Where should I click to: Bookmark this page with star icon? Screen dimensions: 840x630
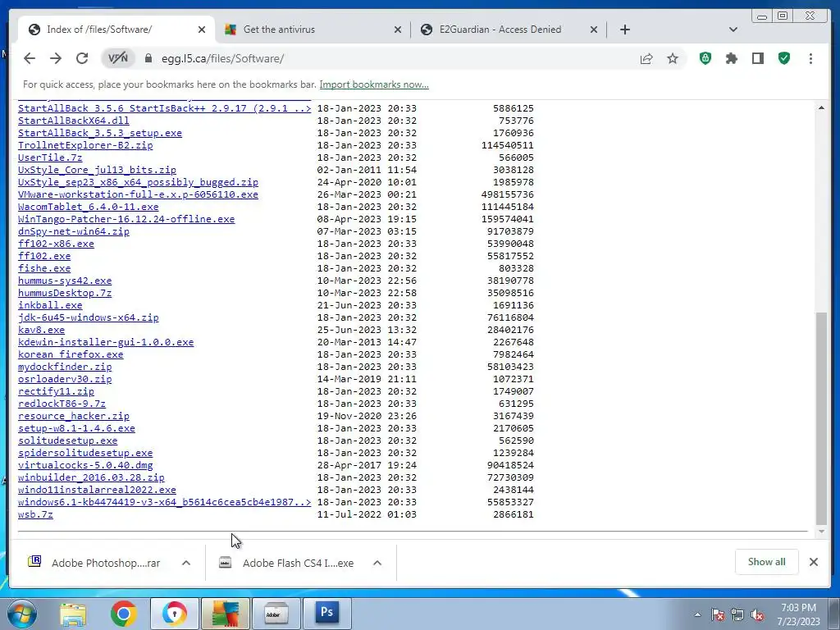tap(673, 58)
